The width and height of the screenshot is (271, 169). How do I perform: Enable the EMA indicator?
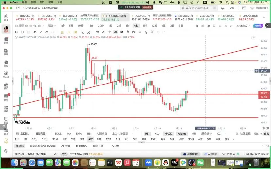pos(79,134)
